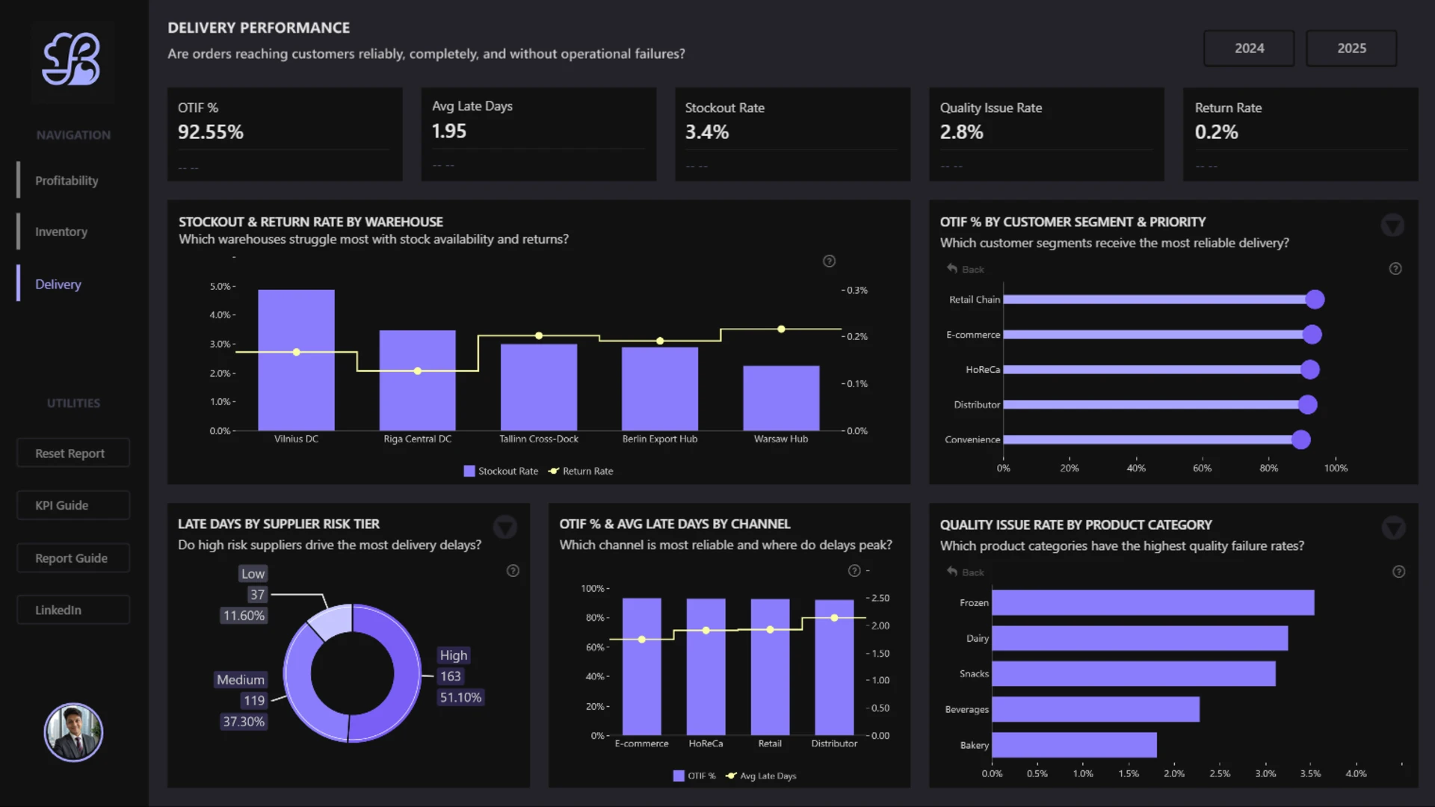Expand dropdown on quality issue rate card
The height and width of the screenshot is (807, 1435).
(1393, 528)
